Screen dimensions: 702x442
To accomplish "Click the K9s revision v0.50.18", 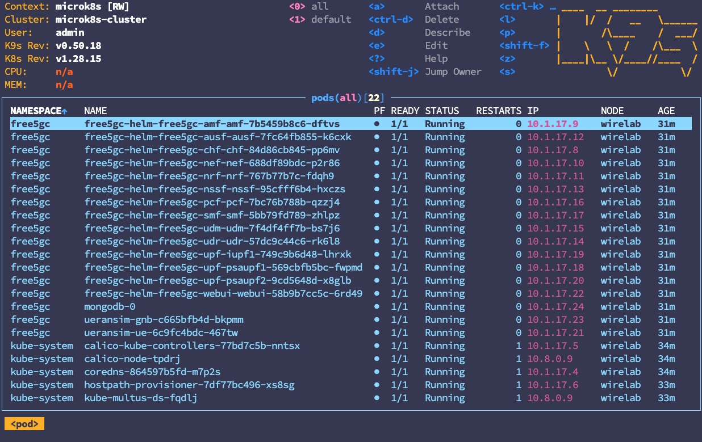I will tap(78, 45).
